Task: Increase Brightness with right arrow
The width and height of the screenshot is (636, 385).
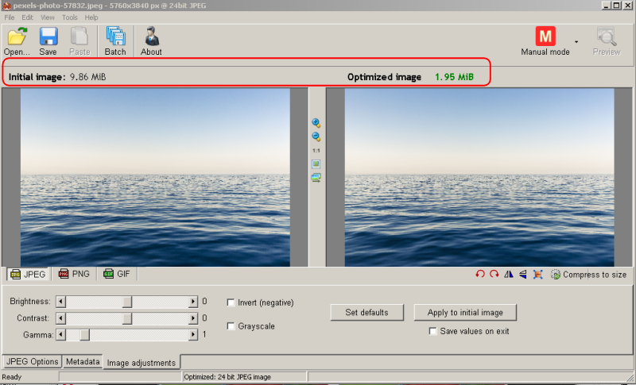Action: tap(193, 302)
